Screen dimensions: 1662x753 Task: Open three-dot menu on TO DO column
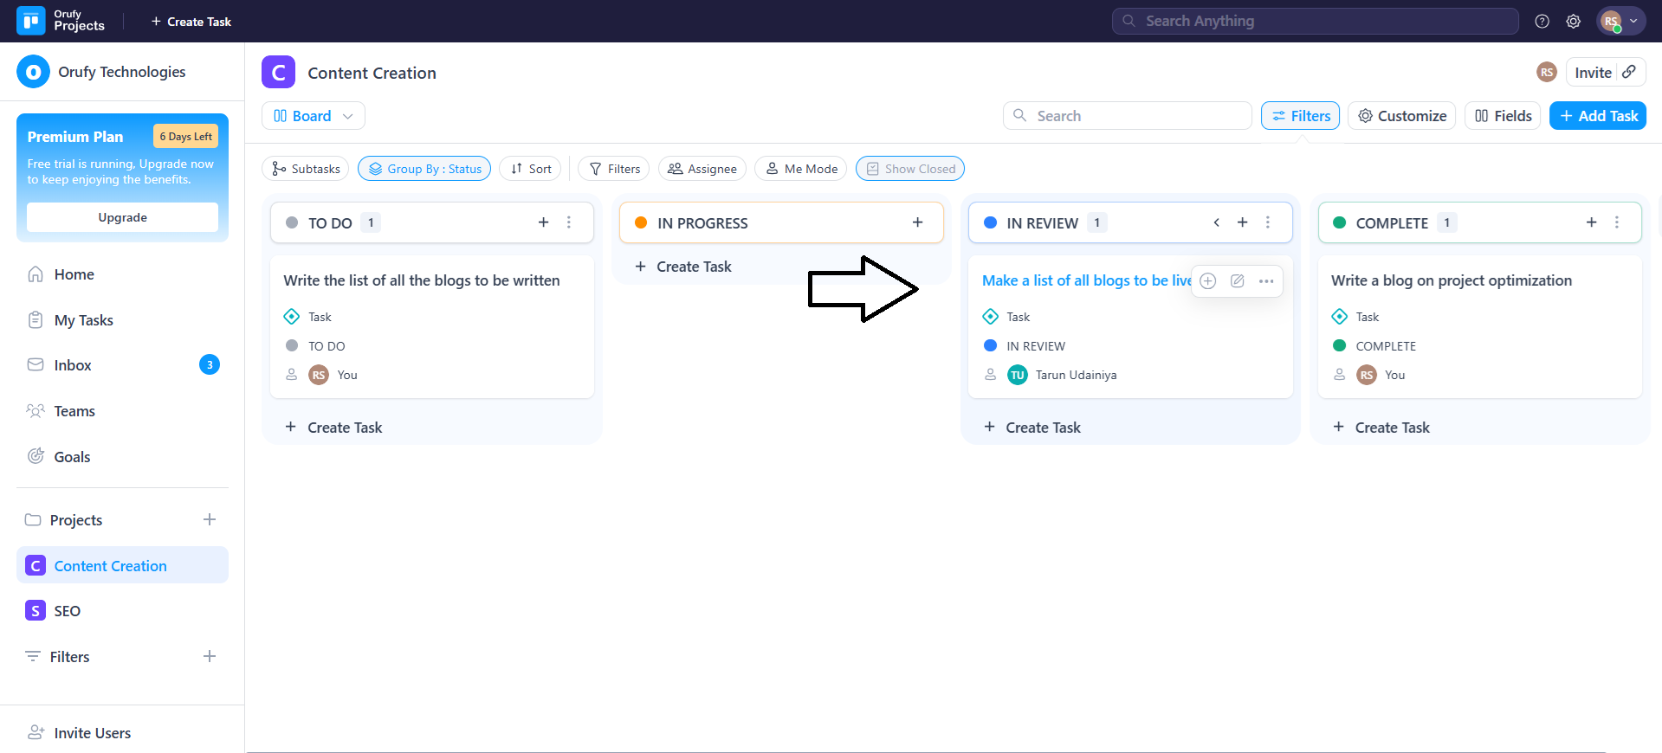569,222
